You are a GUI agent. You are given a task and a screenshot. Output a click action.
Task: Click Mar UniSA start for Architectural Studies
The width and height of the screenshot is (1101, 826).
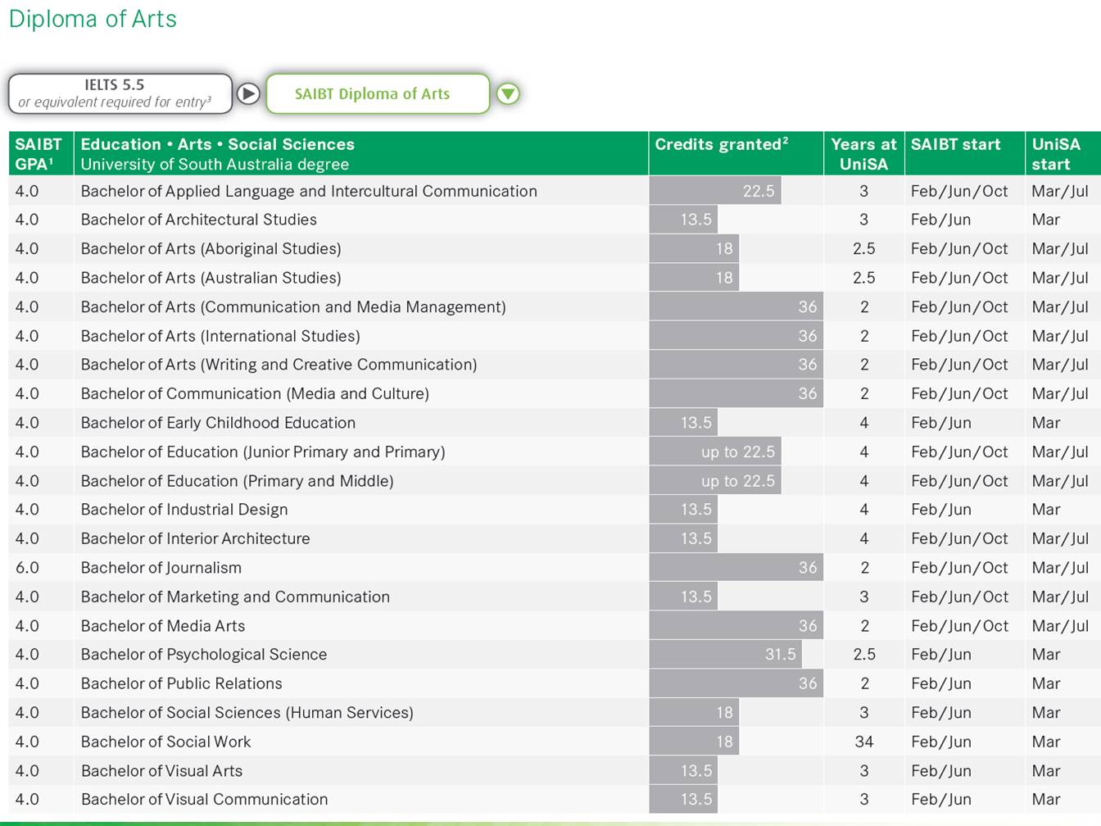click(1046, 220)
